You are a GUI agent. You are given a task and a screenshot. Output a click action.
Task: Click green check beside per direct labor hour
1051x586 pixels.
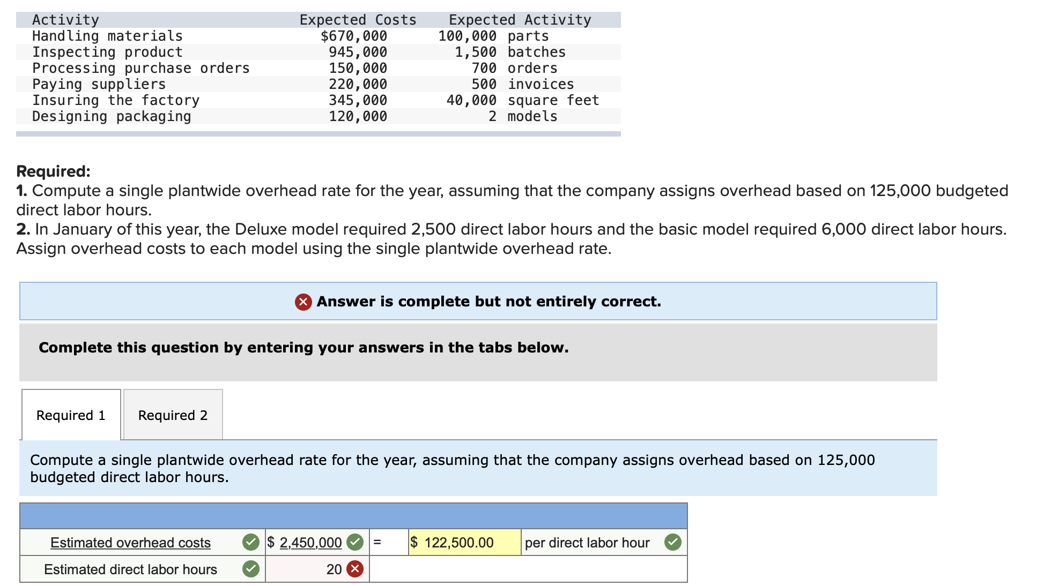pyautogui.click(x=672, y=542)
